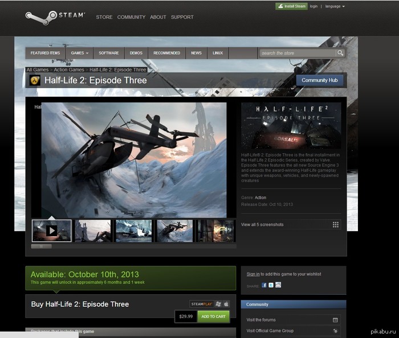
Task: Click Buy Half-Life 2: Episode Three heading
Action: point(80,304)
